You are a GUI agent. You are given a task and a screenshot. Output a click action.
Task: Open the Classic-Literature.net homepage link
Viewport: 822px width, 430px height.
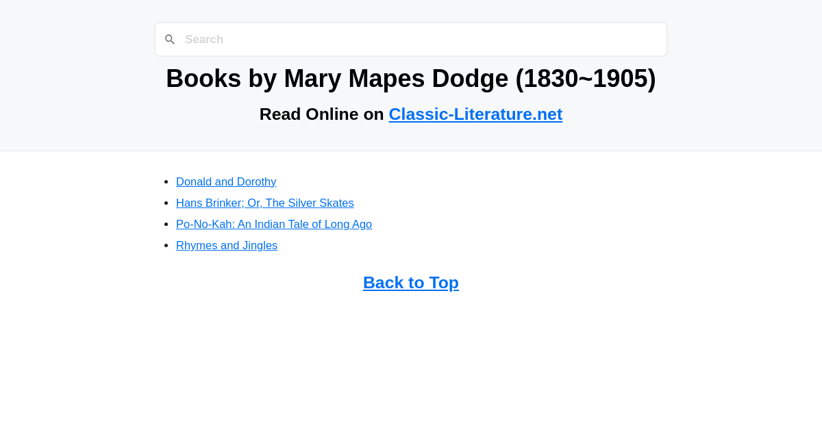(475, 114)
